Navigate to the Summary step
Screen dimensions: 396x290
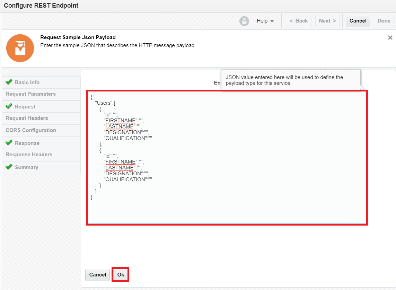[26, 167]
